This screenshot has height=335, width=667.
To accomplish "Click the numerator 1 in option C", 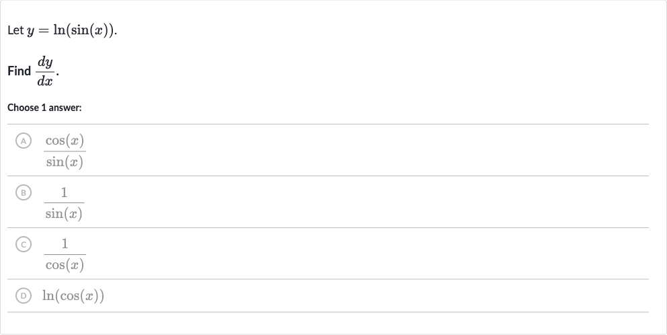I will click(65, 244).
